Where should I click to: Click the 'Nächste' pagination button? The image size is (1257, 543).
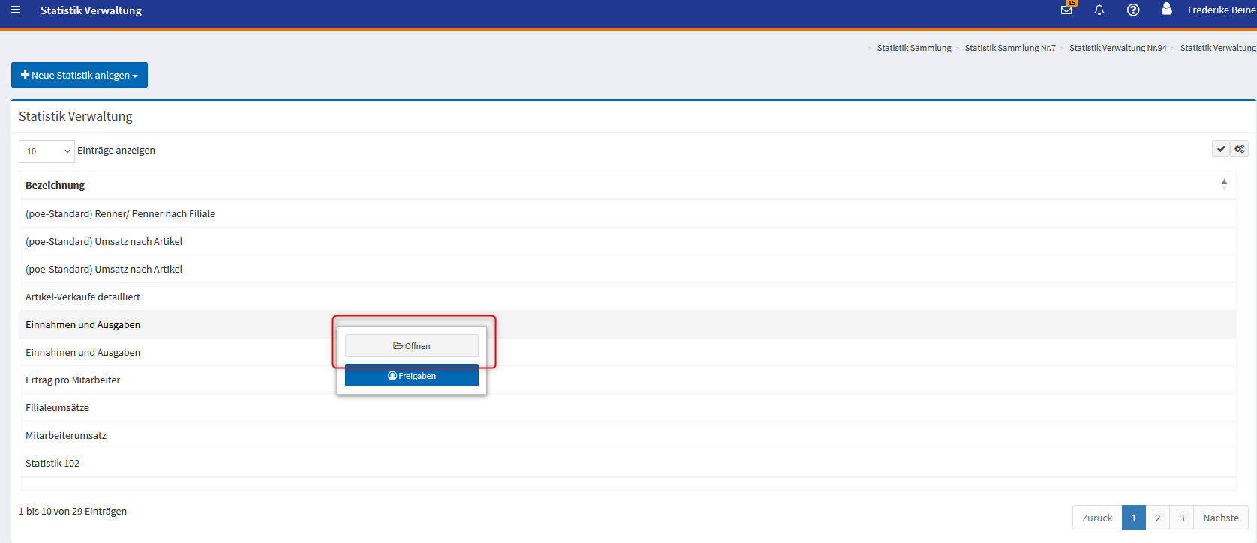[x=1220, y=518]
